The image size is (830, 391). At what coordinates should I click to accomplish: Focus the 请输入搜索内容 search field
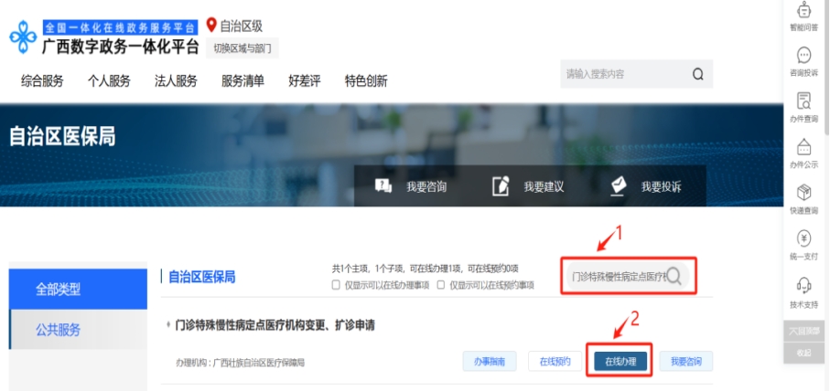tap(622, 74)
